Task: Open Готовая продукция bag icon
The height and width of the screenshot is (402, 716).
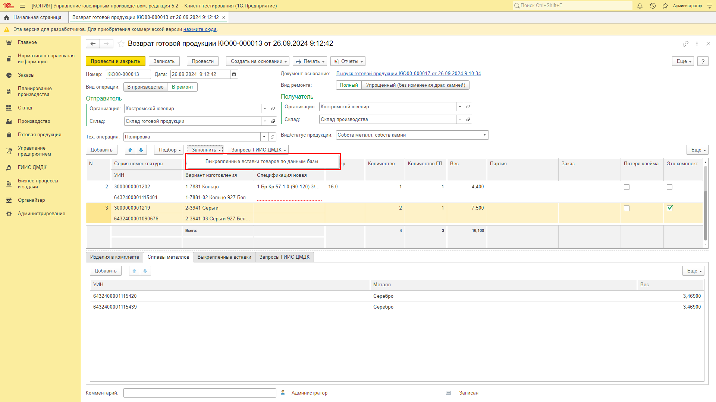Action: click(9, 135)
